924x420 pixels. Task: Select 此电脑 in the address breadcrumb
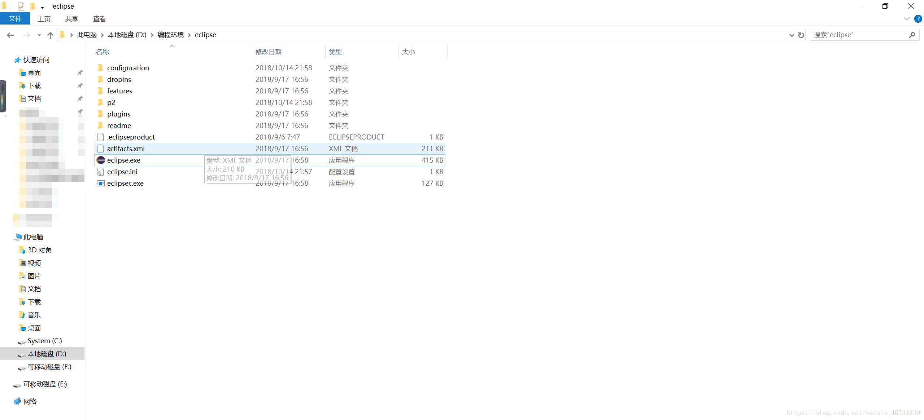[x=87, y=35]
